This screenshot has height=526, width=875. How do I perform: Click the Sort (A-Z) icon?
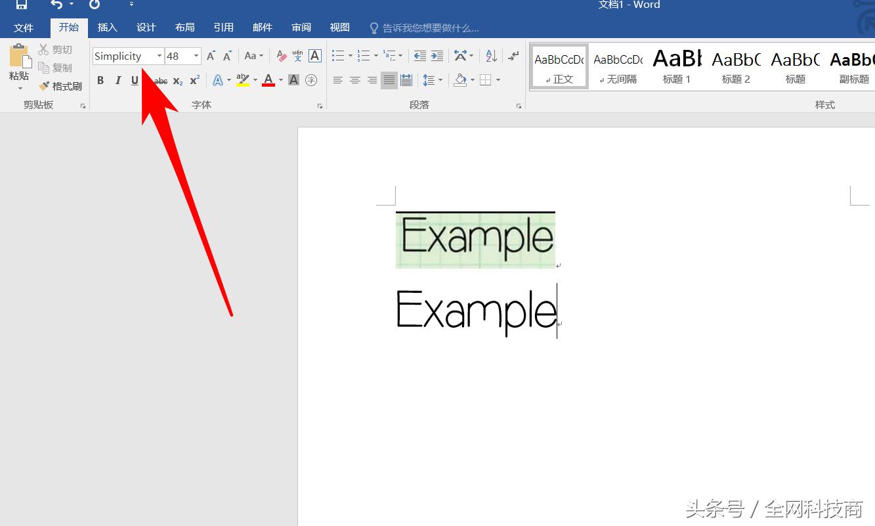(x=491, y=56)
